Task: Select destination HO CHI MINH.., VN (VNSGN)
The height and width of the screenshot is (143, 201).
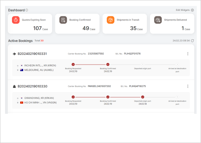Action: (41, 102)
